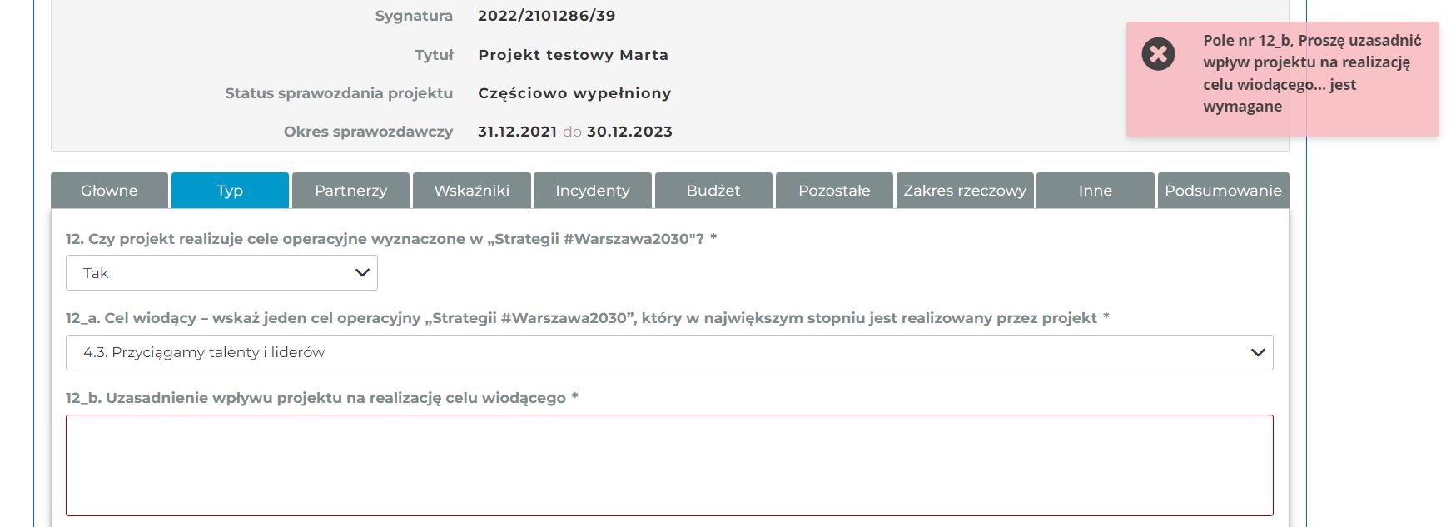Open the Głowne tab
This screenshot has width=1451, height=527.
coord(109,191)
